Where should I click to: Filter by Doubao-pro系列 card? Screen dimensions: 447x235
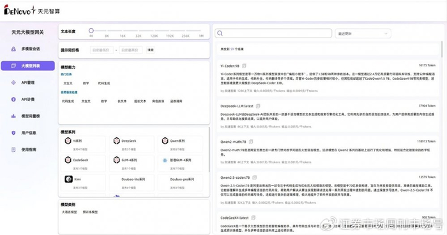[x=180, y=183]
